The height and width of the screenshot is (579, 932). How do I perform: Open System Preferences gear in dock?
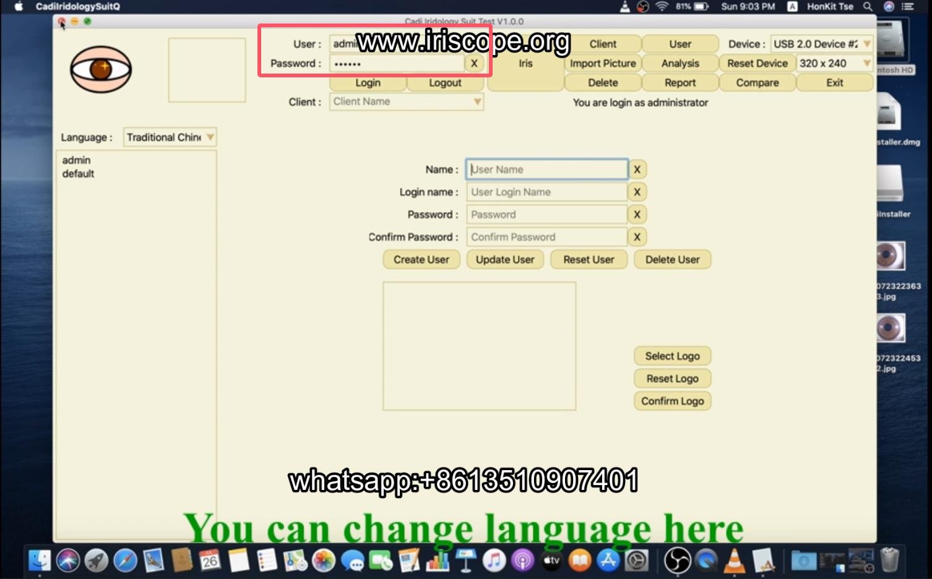pos(636,560)
